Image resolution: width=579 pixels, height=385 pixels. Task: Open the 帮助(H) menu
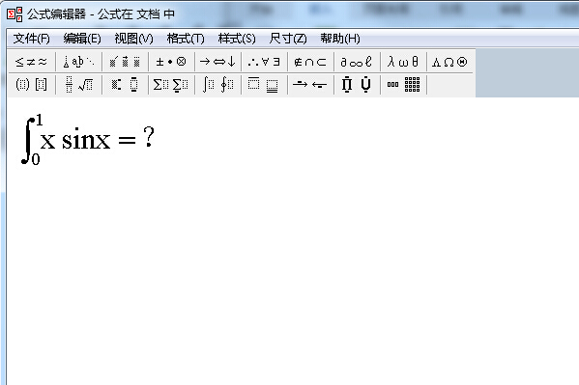click(340, 39)
